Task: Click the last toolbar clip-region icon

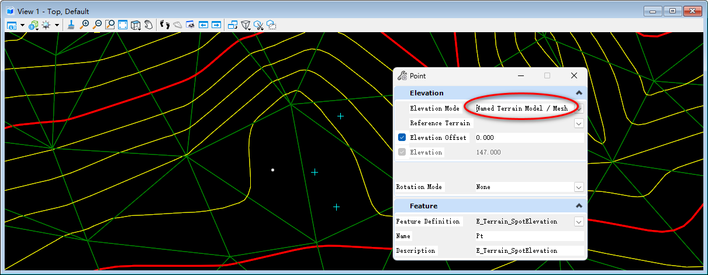Action: pyautogui.click(x=271, y=25)
